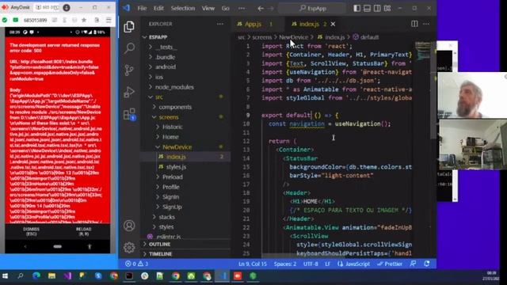
Task: Click NewDevice in the editor breadcrumb
Action: pyautogui.click(x=294, y=37)
